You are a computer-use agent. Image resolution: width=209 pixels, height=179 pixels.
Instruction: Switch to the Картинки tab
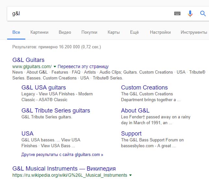tap(39, 32)
